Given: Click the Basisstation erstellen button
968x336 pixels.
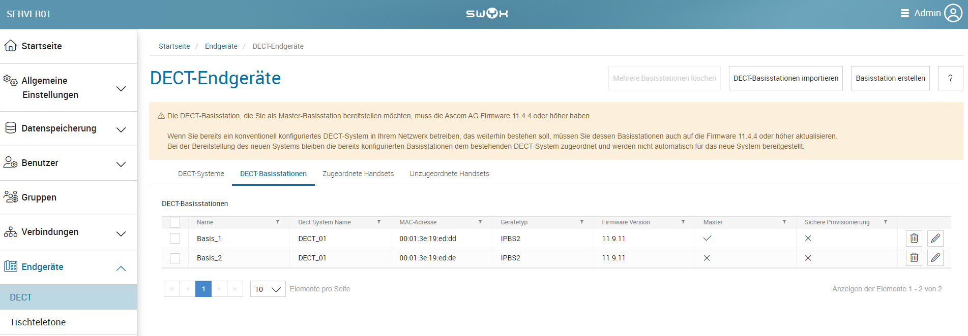Looking at the screenshot, I should coord(890,78).
